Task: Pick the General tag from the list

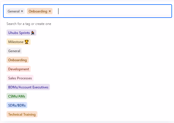Action: click(x=14, y=51)
